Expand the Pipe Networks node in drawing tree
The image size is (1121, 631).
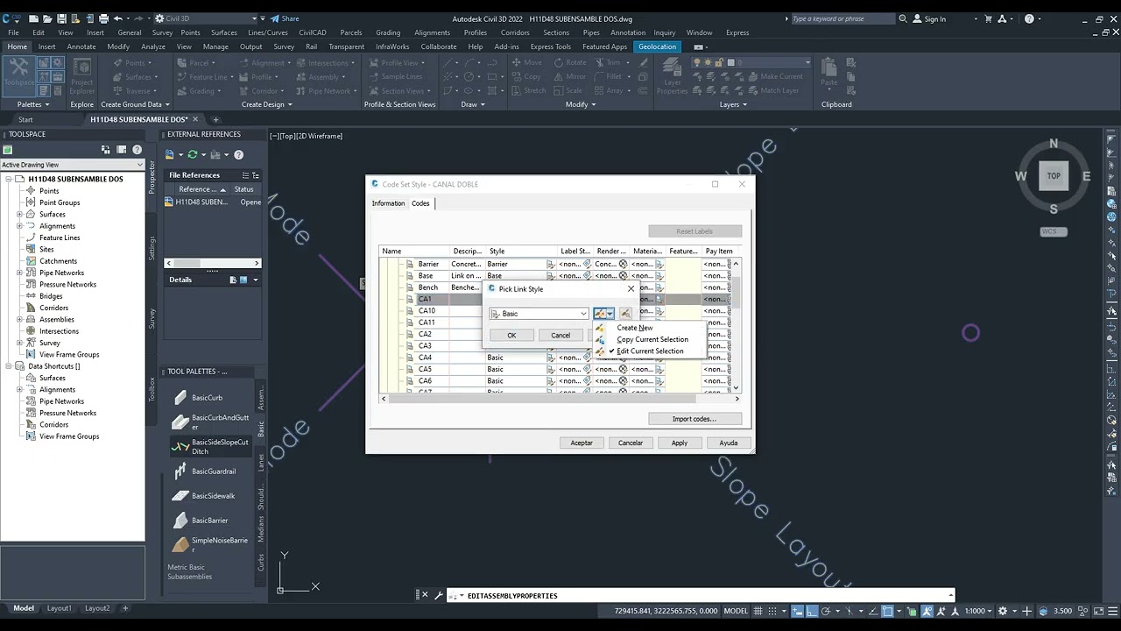click(19, 273)
